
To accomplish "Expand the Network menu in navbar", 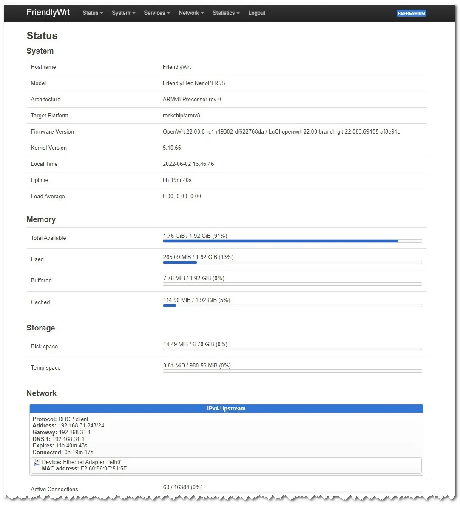I will point(191,13).
